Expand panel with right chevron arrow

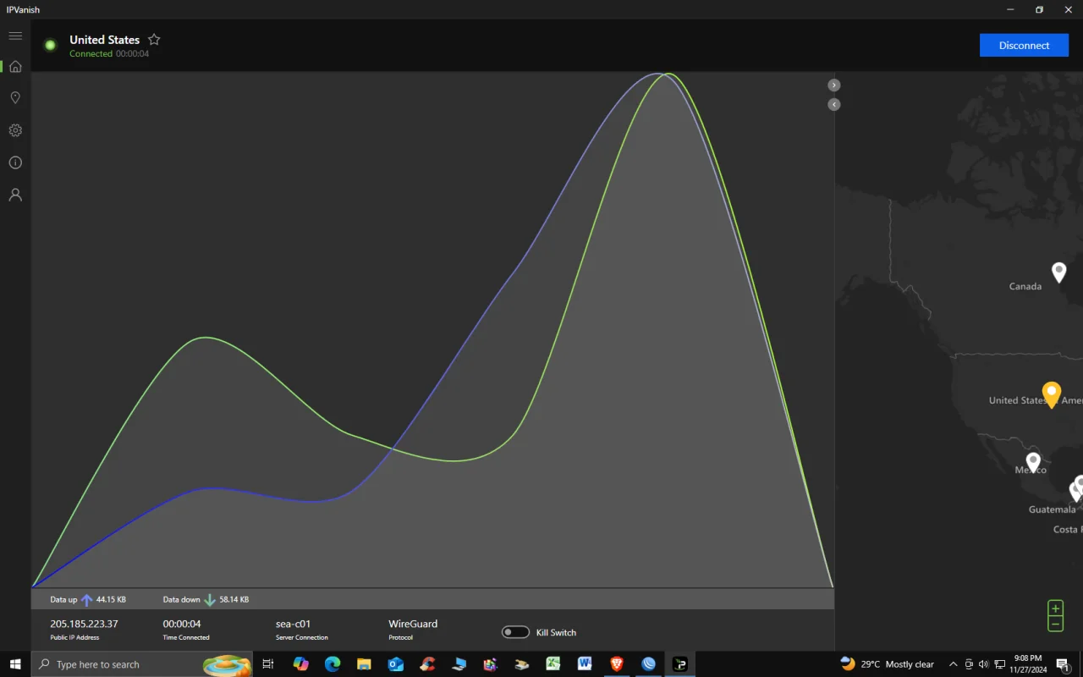834,85
